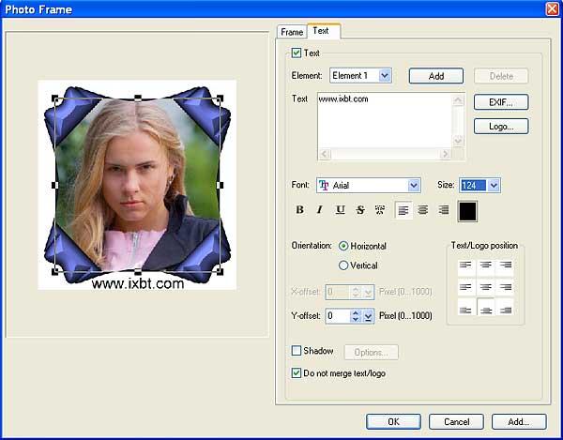Select Horizontal orientation
This screenshot has width=563, height=440.
[x=343, y=246]
